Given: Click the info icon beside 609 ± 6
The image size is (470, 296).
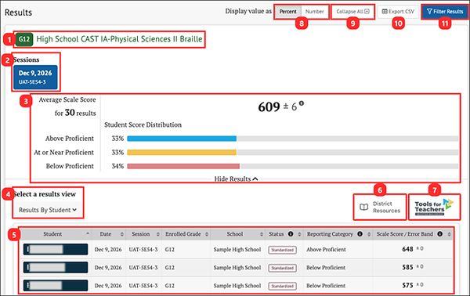Looking at the screenshot, I should [302, 103].
